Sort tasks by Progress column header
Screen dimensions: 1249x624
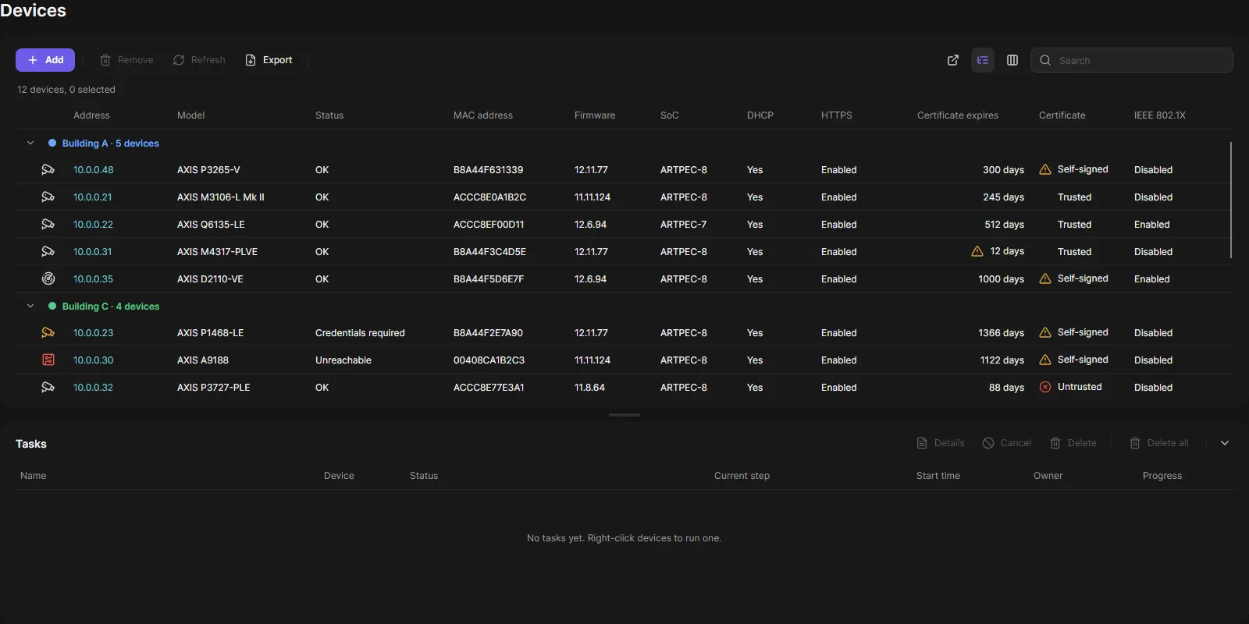1162,476
